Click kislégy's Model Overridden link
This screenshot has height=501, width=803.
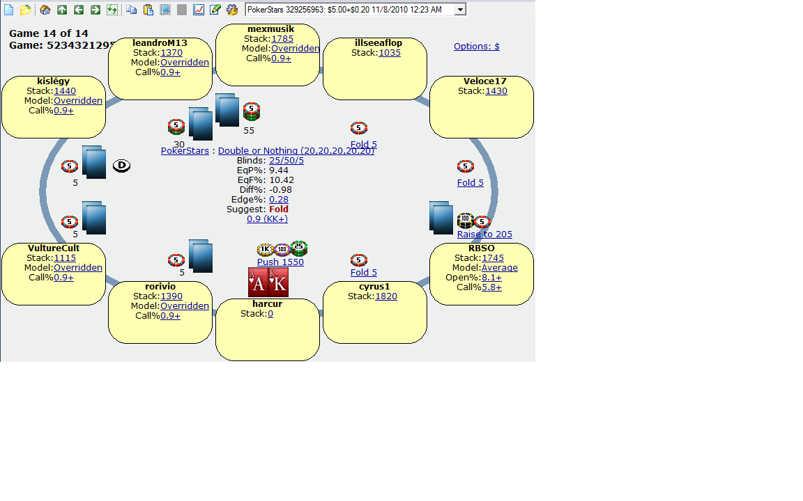(x=78, y=101)
